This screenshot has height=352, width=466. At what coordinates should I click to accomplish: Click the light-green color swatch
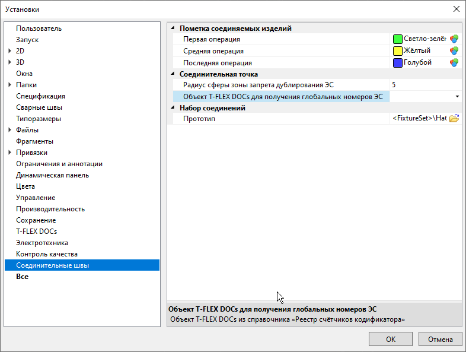pos(398,39)
